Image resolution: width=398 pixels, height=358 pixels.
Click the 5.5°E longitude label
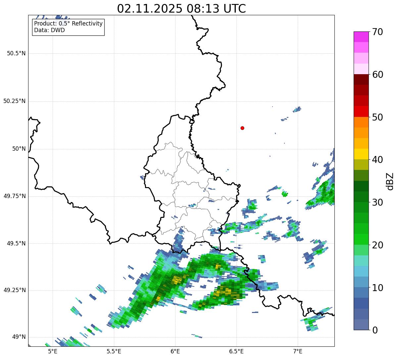114,351
